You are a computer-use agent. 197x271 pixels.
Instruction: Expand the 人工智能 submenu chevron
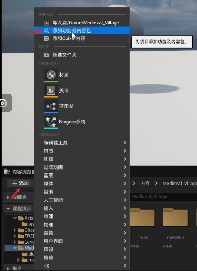125,200
